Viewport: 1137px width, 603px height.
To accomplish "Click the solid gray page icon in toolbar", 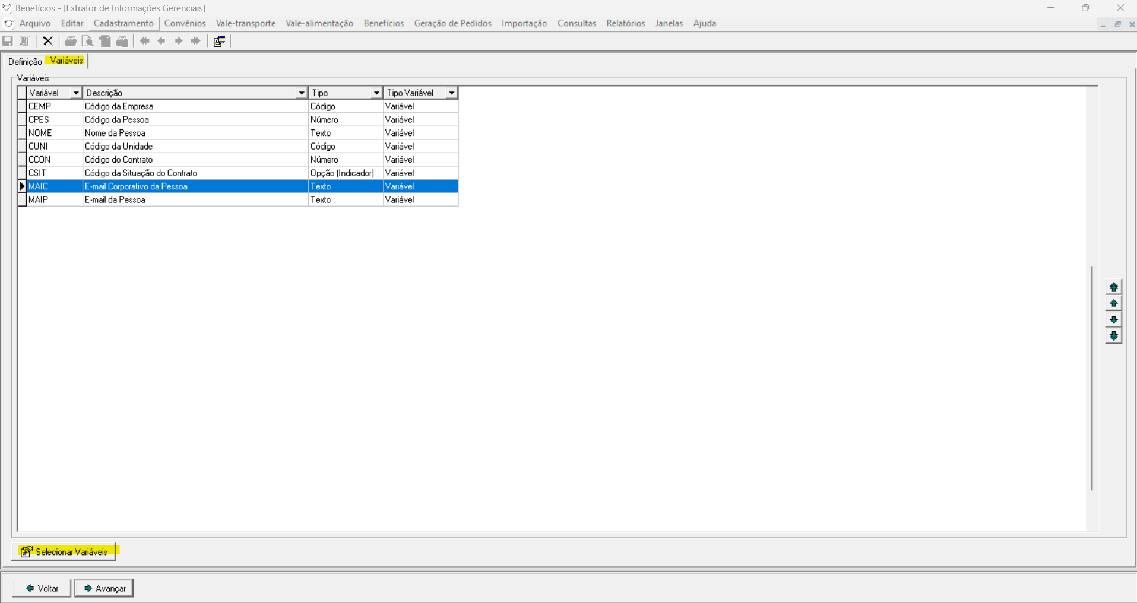I will click(105, 41).
